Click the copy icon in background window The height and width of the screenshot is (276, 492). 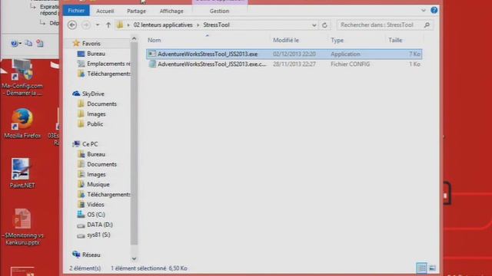click(x=28, y=43)
